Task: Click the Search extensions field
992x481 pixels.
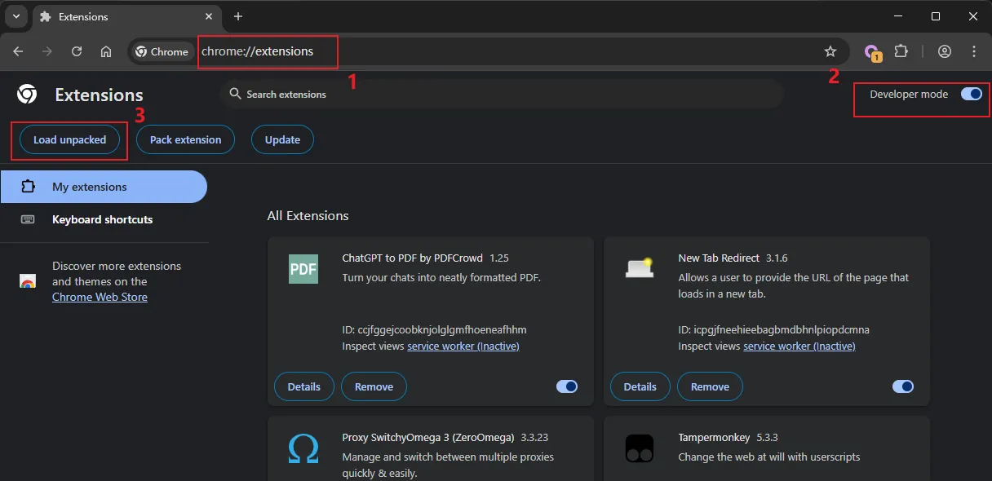Action: [x=501, y=94]
